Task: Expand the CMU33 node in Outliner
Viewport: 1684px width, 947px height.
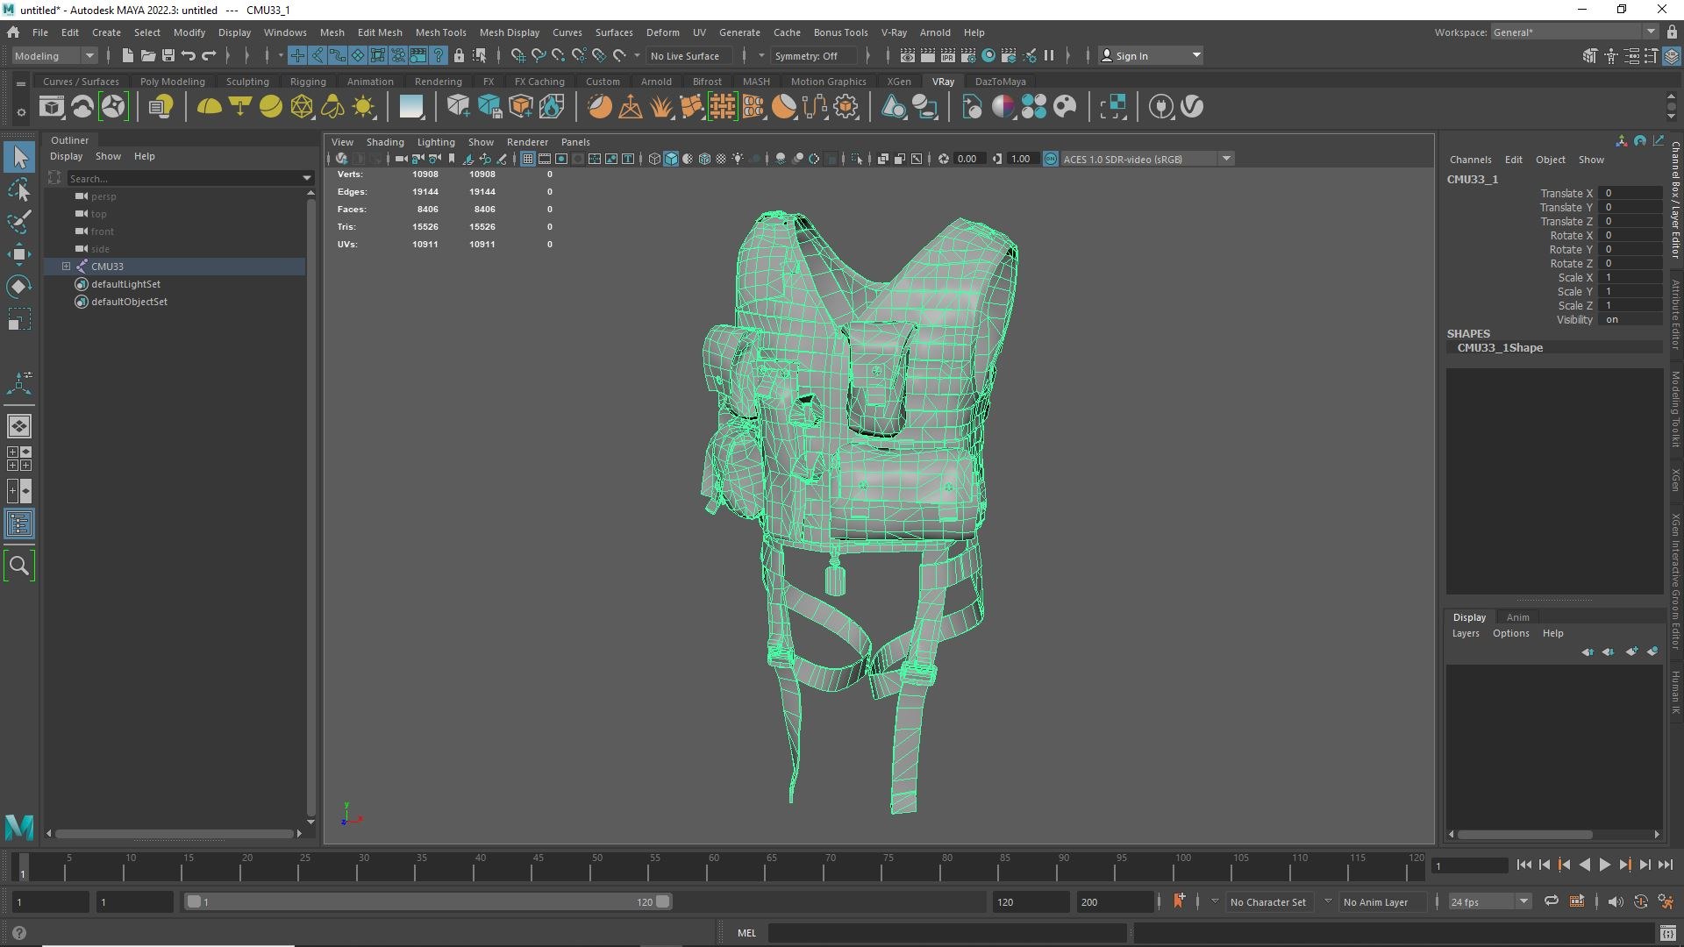Action: [x=66, y=266]
